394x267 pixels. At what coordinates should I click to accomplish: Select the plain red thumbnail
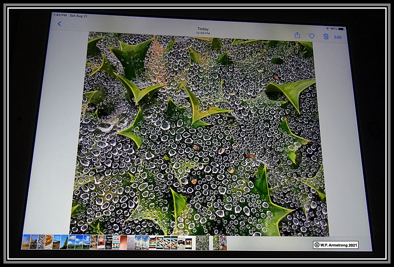[x=123, y=242]
